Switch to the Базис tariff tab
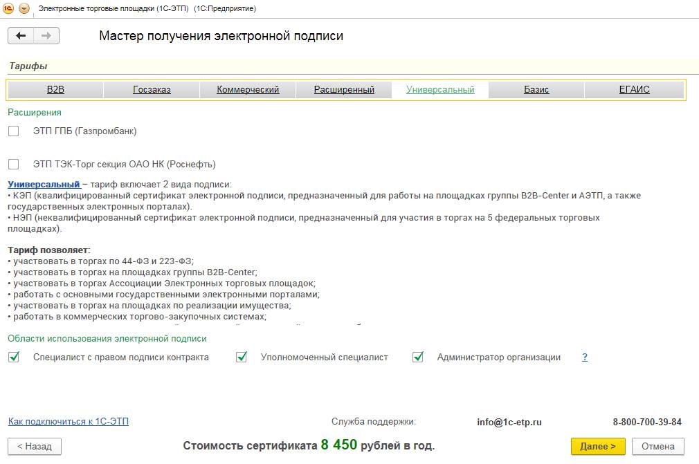699x464 pixels. 536,89
